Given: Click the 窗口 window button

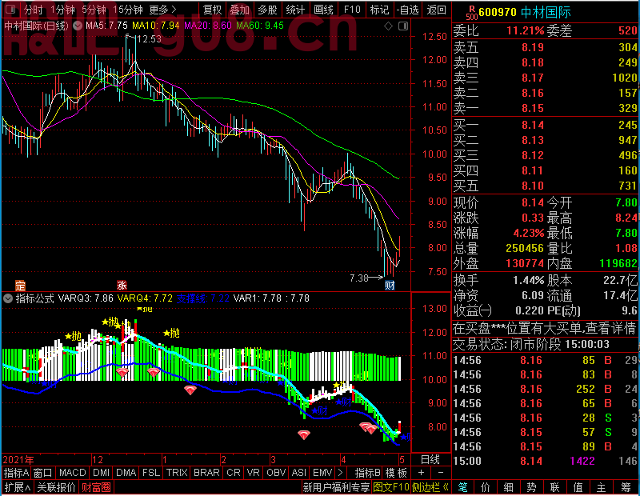Looking at the screenshot, I should click(43, 473).
